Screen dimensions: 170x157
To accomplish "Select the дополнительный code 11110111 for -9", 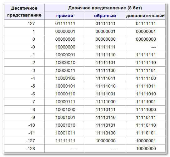I will click(x=146, y=117).
